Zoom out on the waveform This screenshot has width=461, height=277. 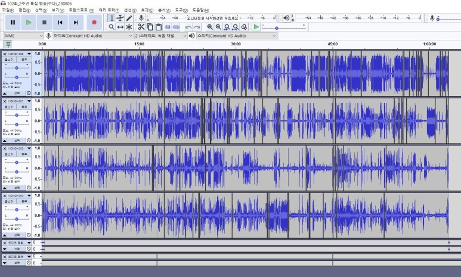[218, 27]
